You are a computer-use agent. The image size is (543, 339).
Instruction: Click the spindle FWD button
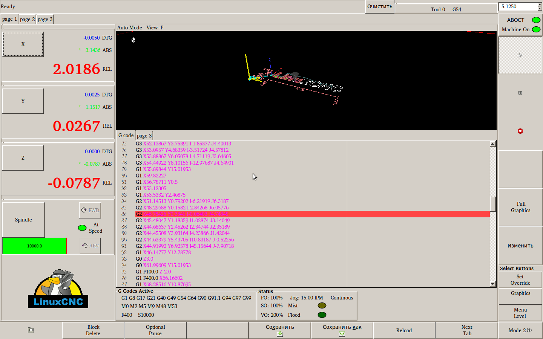tap(90, 210)
